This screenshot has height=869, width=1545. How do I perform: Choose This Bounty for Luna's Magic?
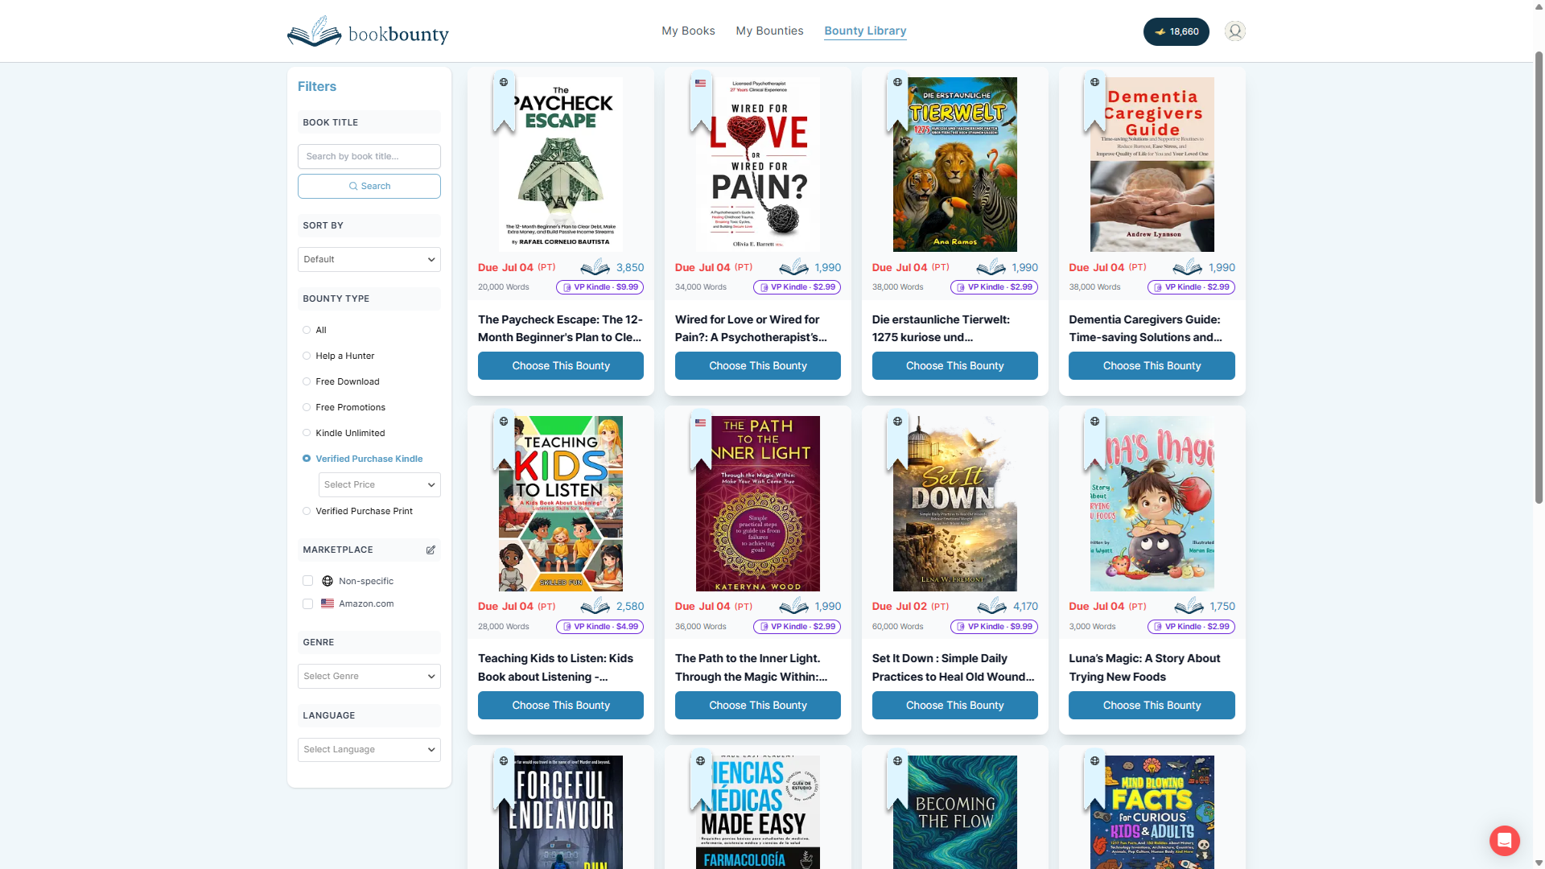(1152, 705)
